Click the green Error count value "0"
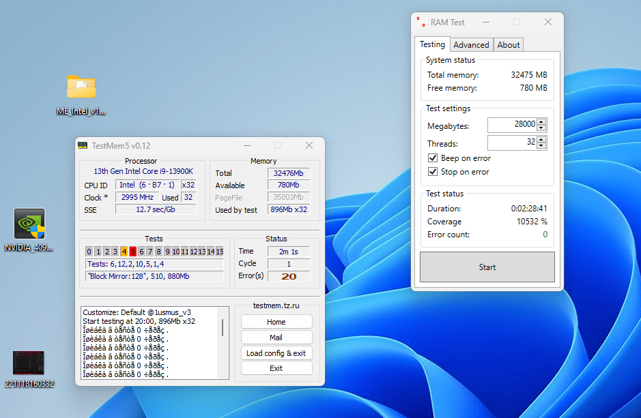The width and height of the screenshot is (641, 418). point(545,235)
